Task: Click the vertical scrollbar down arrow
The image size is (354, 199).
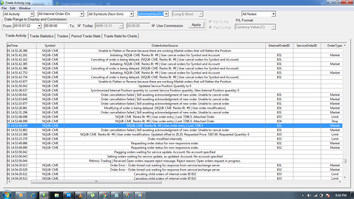Action: click(344, 177)
